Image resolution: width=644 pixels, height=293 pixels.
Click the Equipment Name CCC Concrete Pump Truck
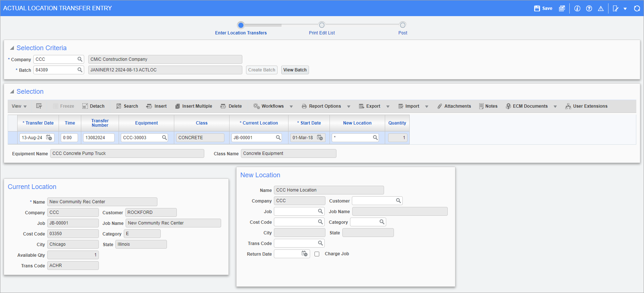(x=127, y=153)
